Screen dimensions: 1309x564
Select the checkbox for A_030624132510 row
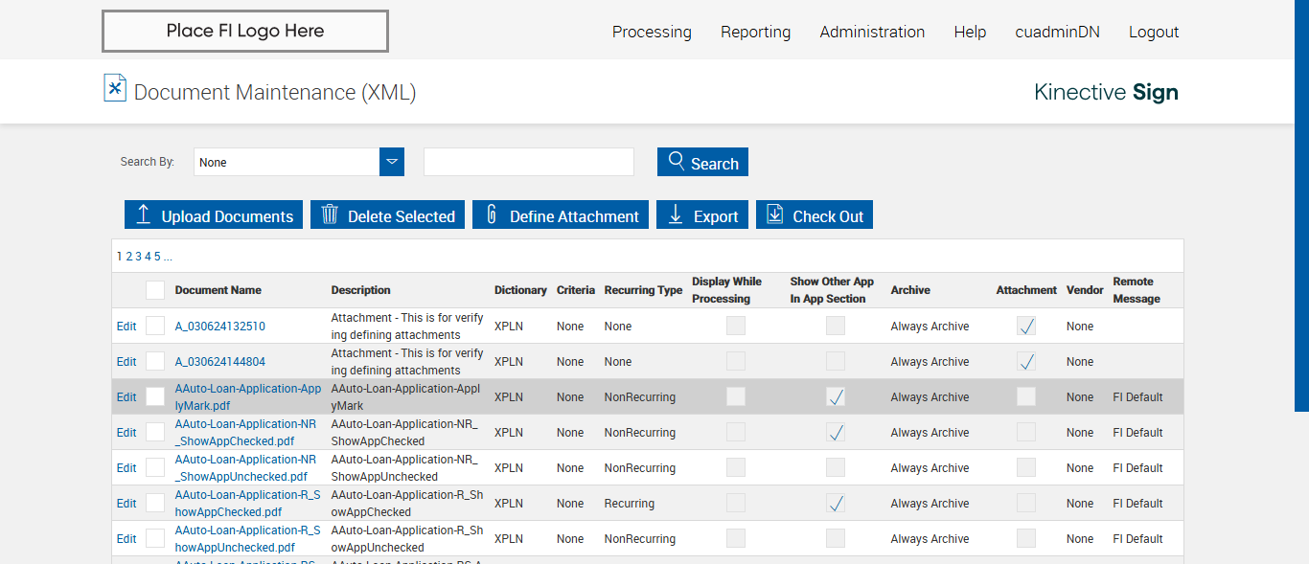coord(155,326)
